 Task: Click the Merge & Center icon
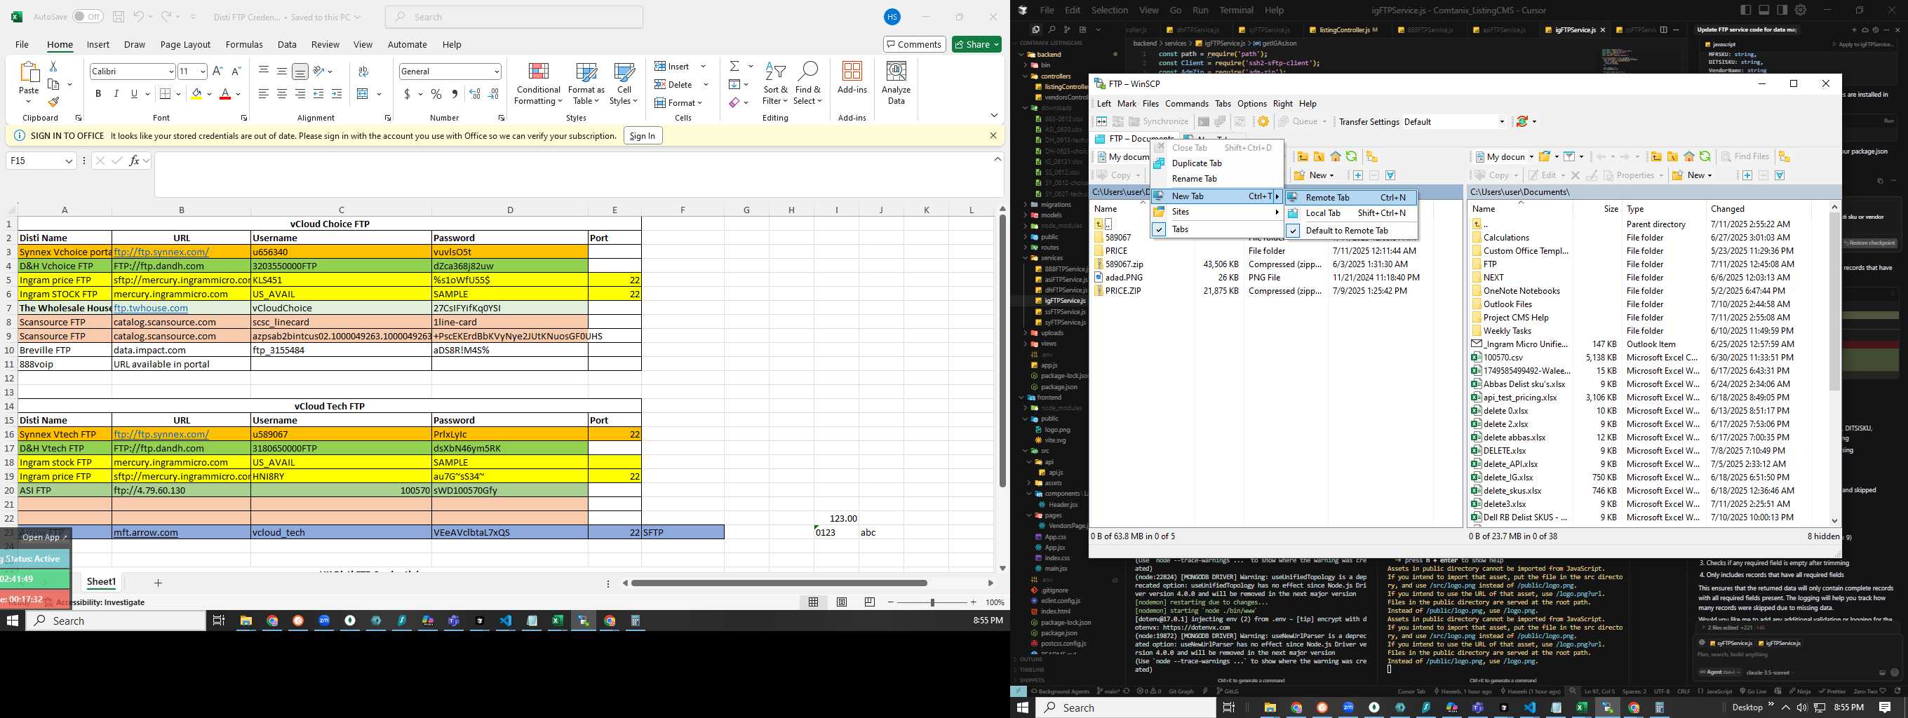tap(363, 94)
